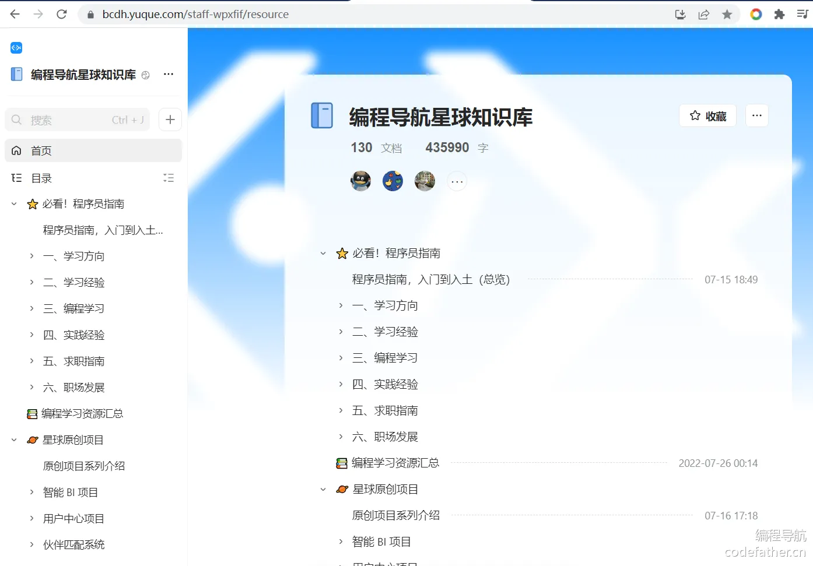
Task: Expand 三、编程学习 in the main catalog
Action: [x=341, y=358]
